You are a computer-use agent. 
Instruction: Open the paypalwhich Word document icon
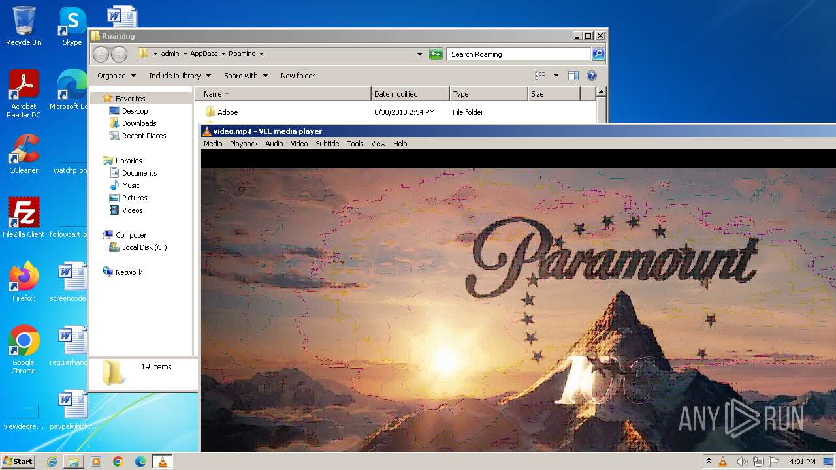[x=72, y=410]
